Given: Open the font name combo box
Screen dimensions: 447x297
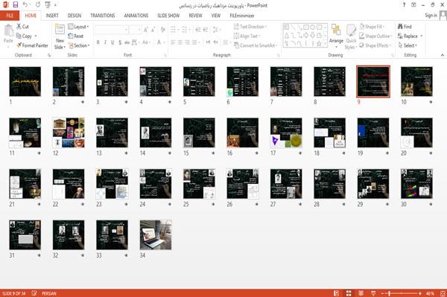Looking at the screenshot, I should click(111, 30).
